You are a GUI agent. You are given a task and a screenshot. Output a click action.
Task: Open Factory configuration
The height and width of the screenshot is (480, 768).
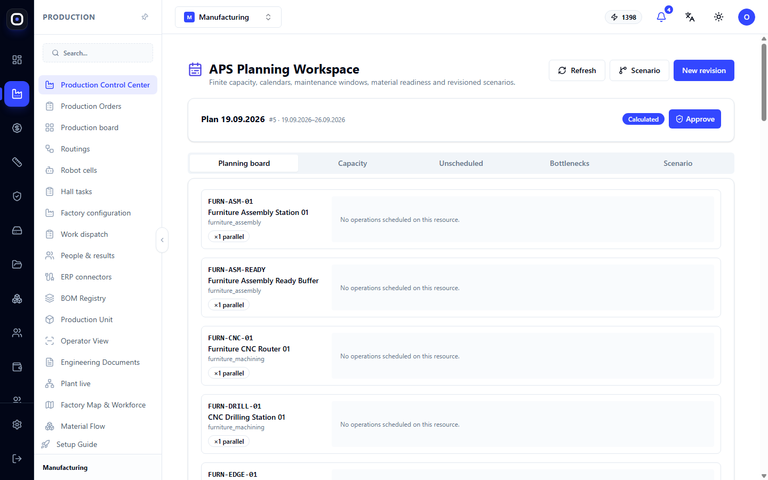pyautogui.click(x=98, y=213)
